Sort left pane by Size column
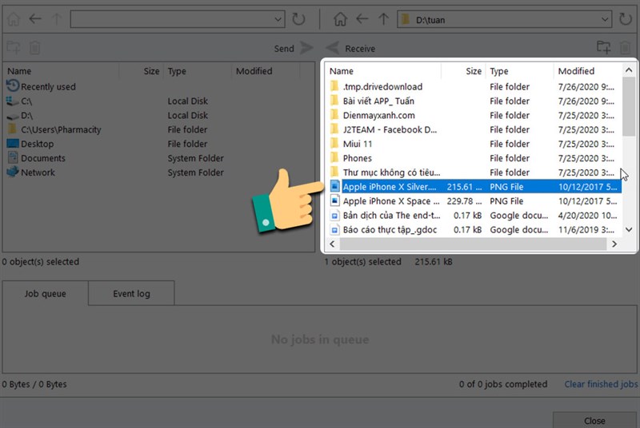Screen dimensions: 640x428 (x=151, y=71)
